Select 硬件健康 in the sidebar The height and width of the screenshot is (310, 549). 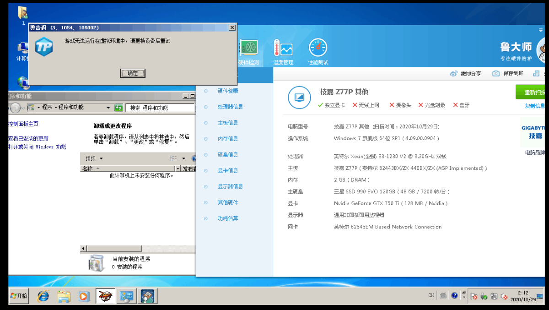pyautogui.click(x=228, y=91)
